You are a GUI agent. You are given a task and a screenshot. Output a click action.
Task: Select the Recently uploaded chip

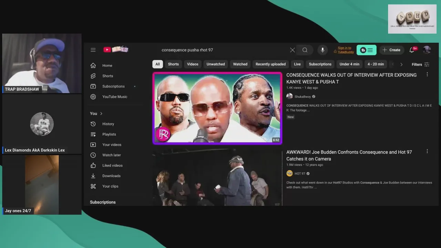[x=270, y=64]
